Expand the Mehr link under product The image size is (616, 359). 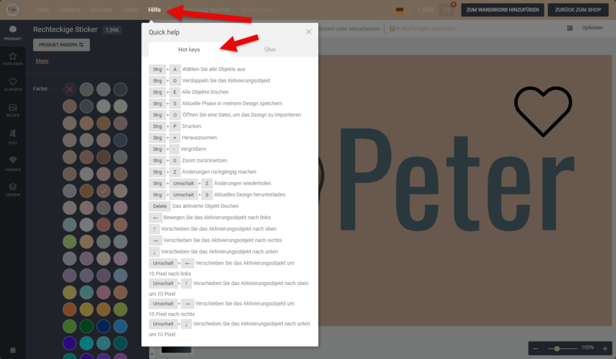tap(42, 61)
